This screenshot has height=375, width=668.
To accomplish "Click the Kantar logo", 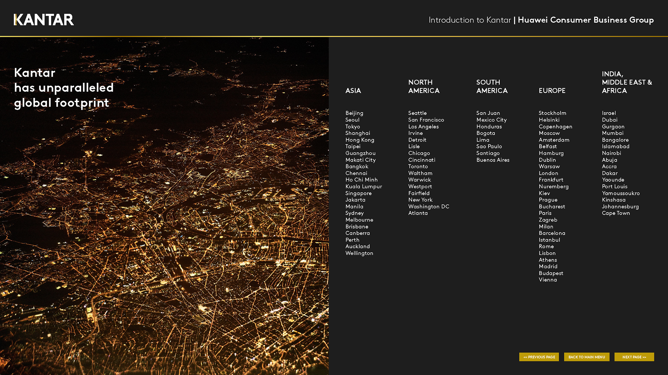I will tap(44, 20).
